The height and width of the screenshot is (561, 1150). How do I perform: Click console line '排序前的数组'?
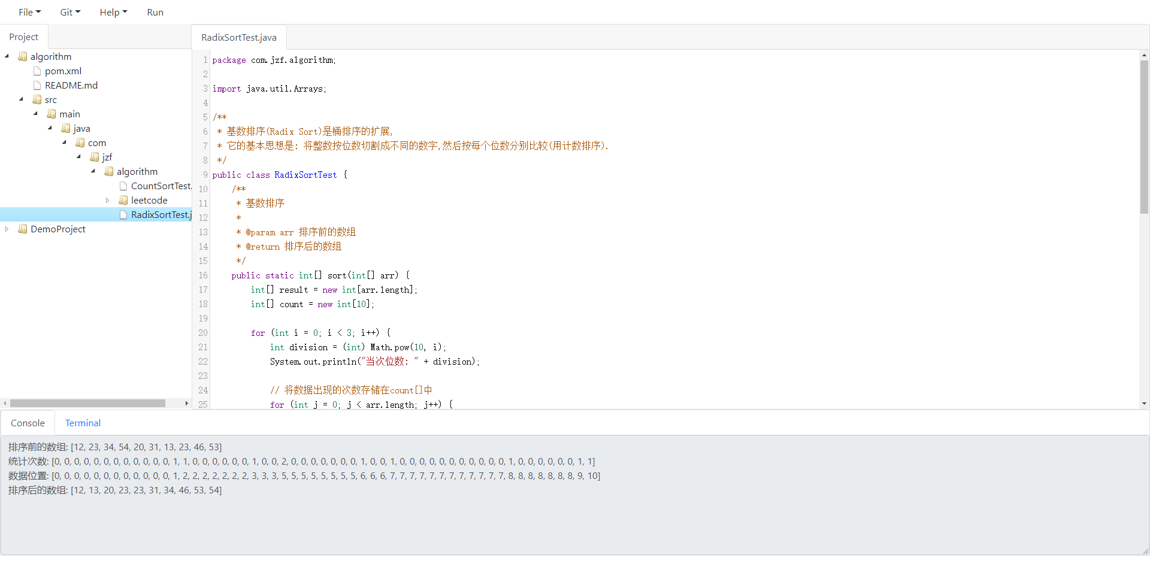click(115, 447)
